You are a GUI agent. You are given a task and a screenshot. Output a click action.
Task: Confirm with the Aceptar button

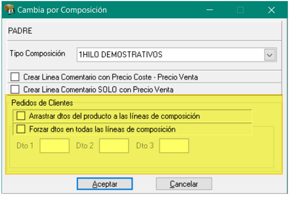coord(105,184)
